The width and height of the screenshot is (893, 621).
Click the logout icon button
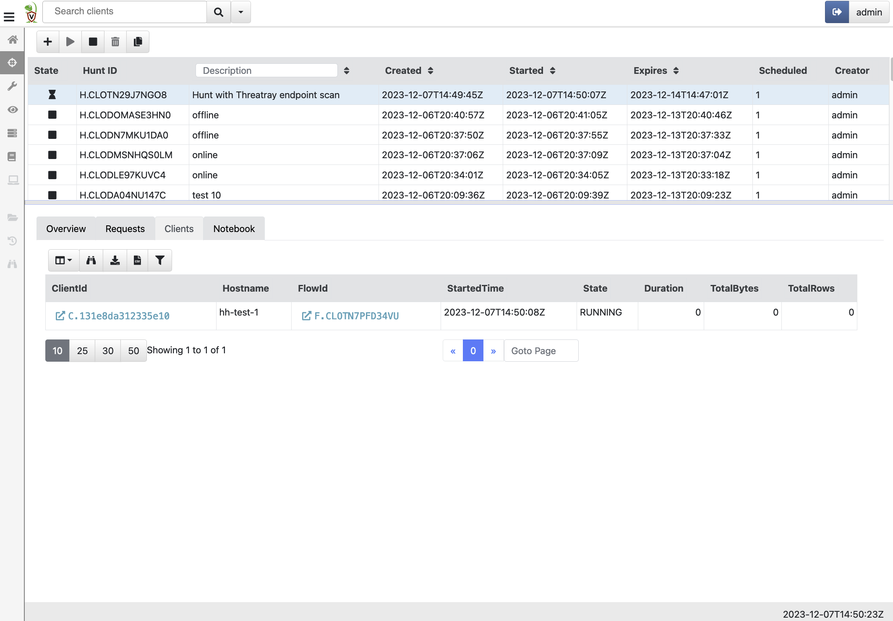click(837, 12)
